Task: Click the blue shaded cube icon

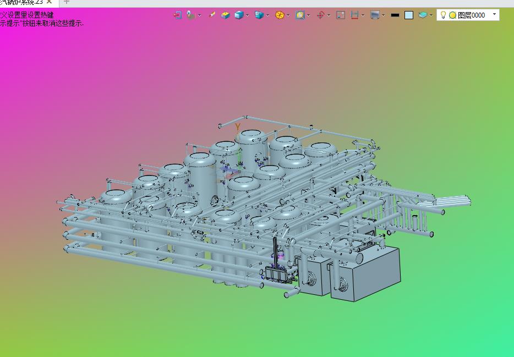Action: click(x=239, y=15)
